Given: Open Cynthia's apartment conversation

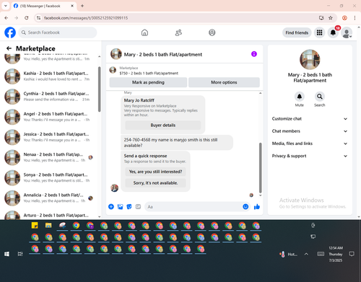Looking at the screenshot, I should (x=49, y=97).
